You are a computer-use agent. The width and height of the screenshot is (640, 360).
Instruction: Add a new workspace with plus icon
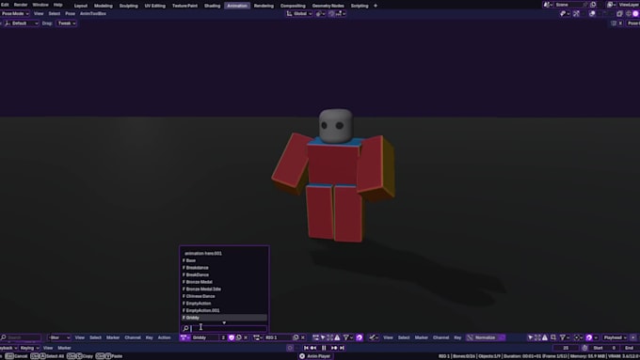tap(376, 6)
